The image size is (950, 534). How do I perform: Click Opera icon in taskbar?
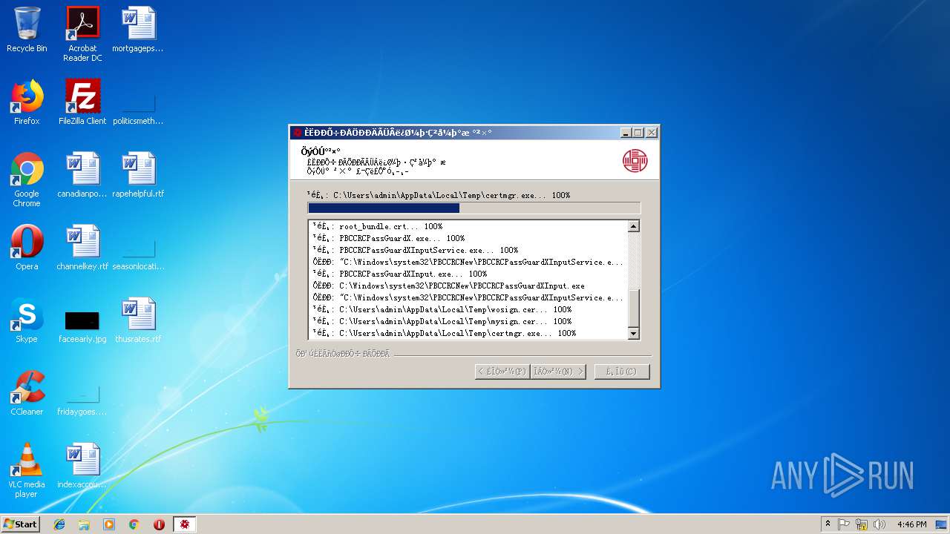(159, 524)
